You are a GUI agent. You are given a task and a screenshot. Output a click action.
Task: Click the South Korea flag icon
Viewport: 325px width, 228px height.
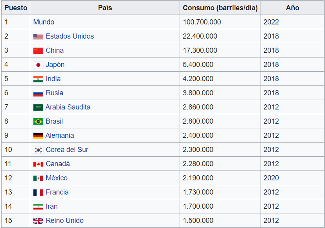tap(38, 150)
